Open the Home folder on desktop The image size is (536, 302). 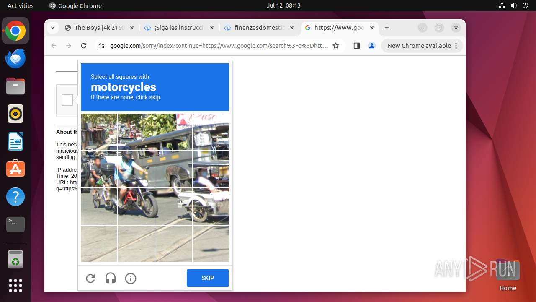(508, 275)
